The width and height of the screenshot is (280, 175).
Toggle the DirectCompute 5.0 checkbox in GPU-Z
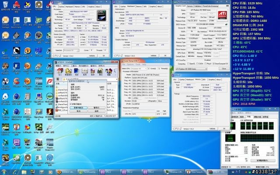click(214, 64)
